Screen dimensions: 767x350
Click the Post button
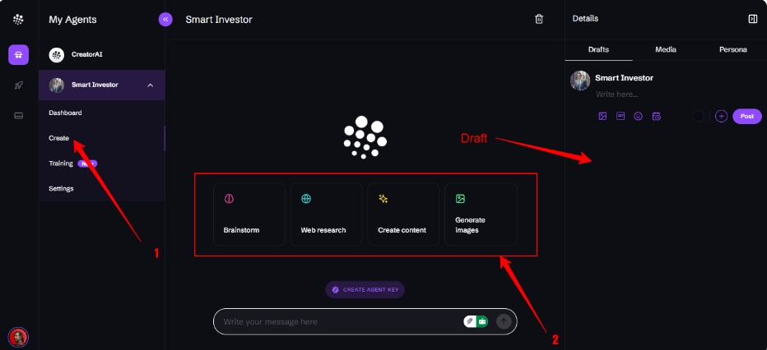(747, 116)
